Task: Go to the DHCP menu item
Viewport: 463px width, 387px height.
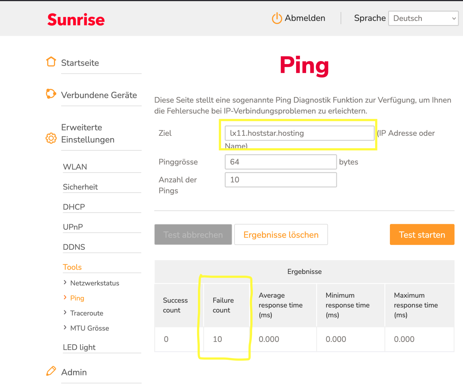Action: pos(74,207)
